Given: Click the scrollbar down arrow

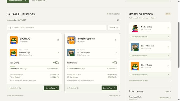Looking at the screenshot, I should [179, 100].
